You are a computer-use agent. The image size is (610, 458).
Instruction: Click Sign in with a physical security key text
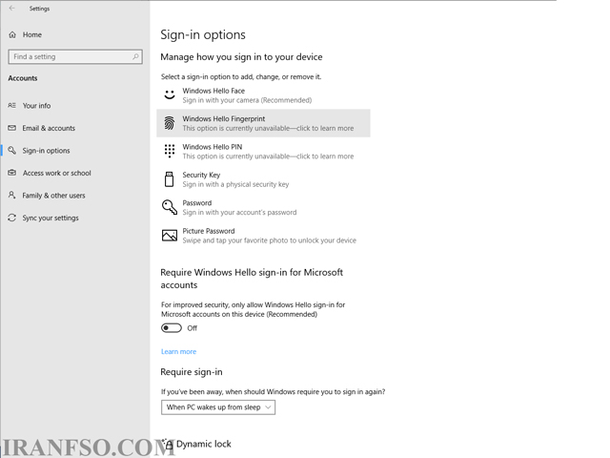tap(235, 184)
